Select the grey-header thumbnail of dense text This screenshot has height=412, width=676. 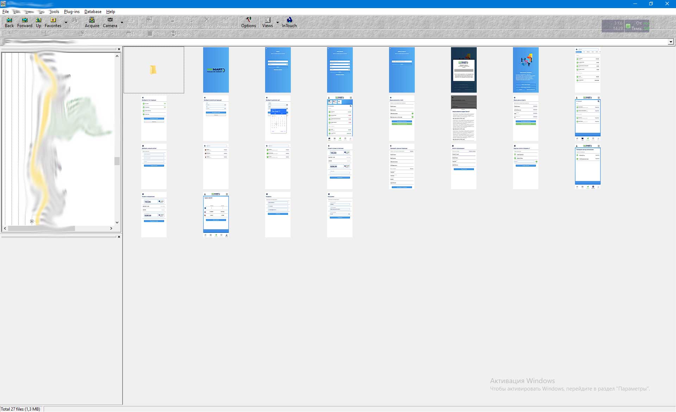[x=464, y=118]
